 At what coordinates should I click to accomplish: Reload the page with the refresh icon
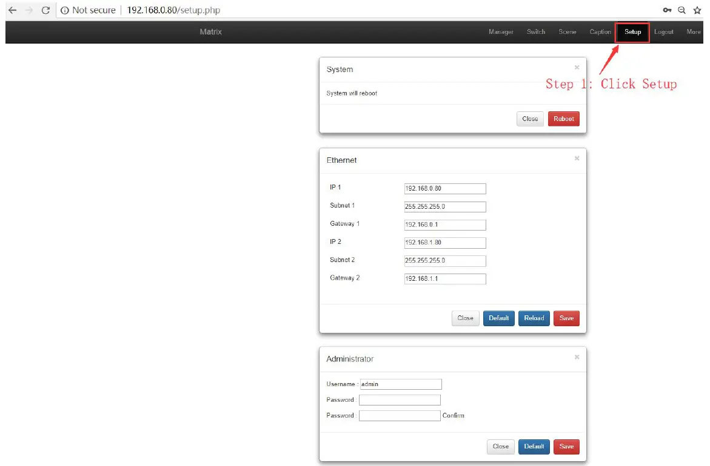(x=45, y=10)
